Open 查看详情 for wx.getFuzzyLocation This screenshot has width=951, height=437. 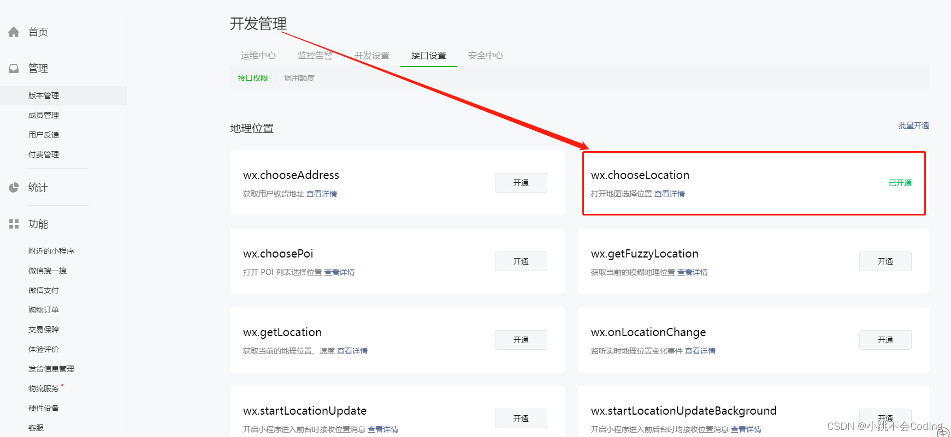[x=693, y=272]
